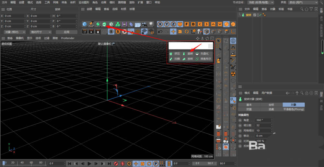Toggle the 角度 animation dot
Image resolution: width=324 pixels, height=167 pixels.
(x=240, y=120)
